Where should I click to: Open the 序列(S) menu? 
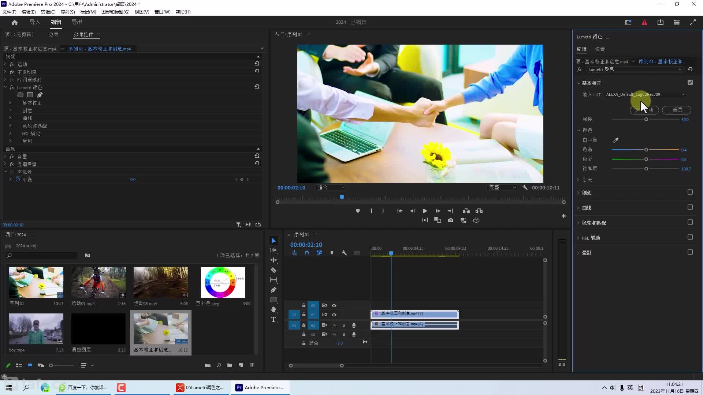(x=68, y=12)
